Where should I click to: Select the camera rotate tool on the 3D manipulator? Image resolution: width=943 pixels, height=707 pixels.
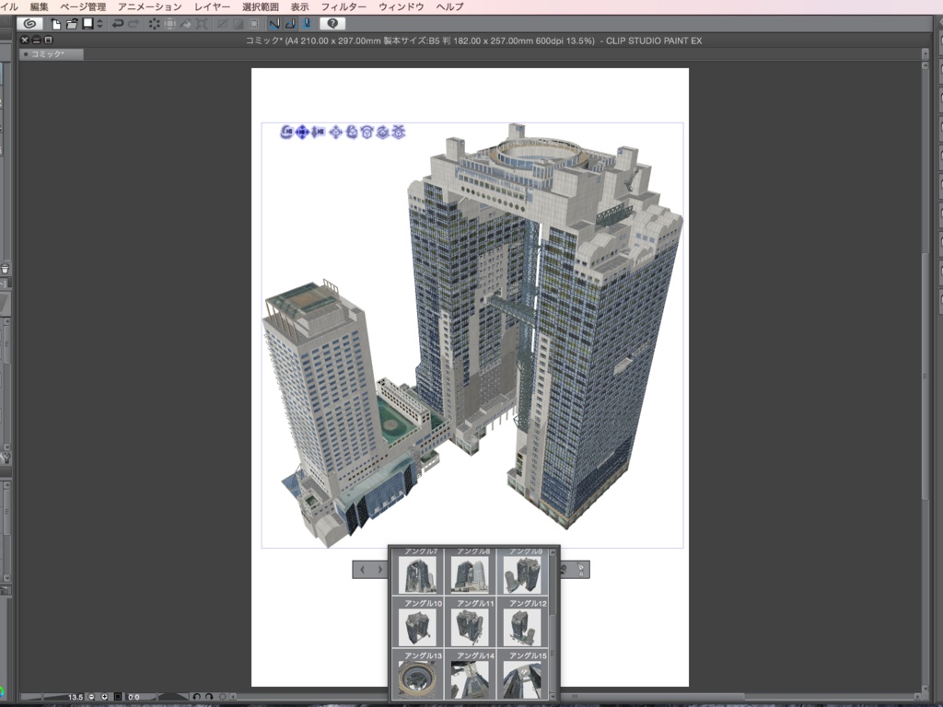coord(287,132)
